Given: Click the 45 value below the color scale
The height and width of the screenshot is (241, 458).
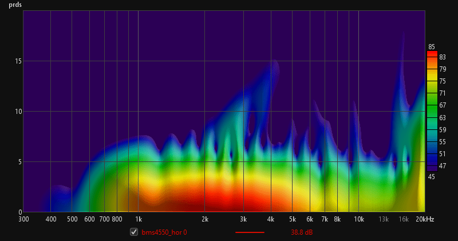Looking at the screenshot, I should coord(432,176).
